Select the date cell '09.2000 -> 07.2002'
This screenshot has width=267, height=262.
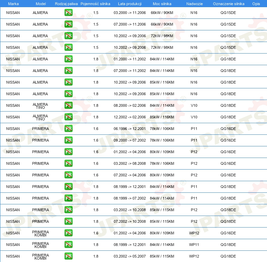pos(130,140)
